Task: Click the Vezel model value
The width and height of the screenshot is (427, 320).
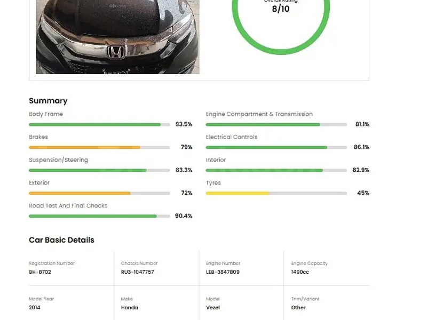Action: 213,308
